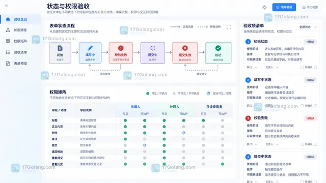Viewport: 326px width, 183px height.
Task: Open 验收总览 in the sidebar
Action: [x=20, y=19]
